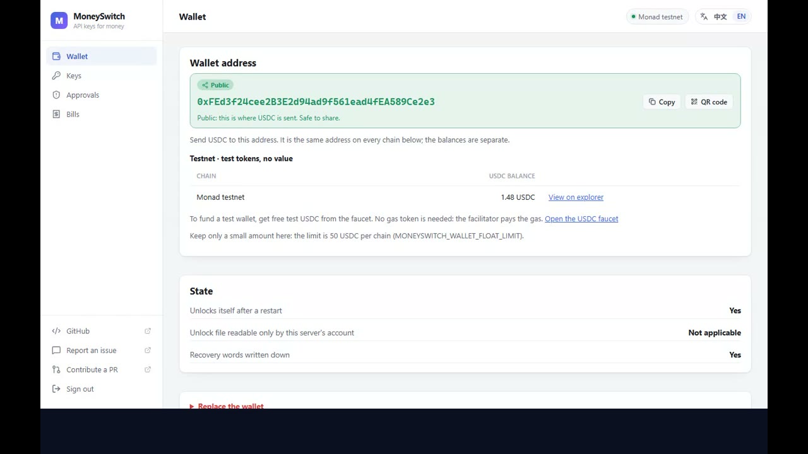Viewport: 808px width, 454px height.
Task: Click the Monad testnet network badge
Action: click(x=657, y=17)
